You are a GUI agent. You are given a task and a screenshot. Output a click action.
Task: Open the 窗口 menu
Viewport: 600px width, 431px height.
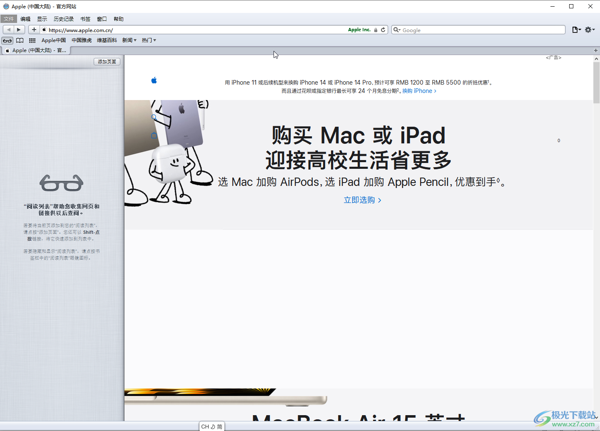tap(102, 19)
